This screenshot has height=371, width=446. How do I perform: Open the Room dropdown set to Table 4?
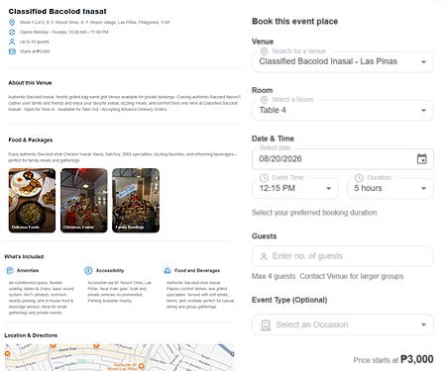[x=343, y=110]
